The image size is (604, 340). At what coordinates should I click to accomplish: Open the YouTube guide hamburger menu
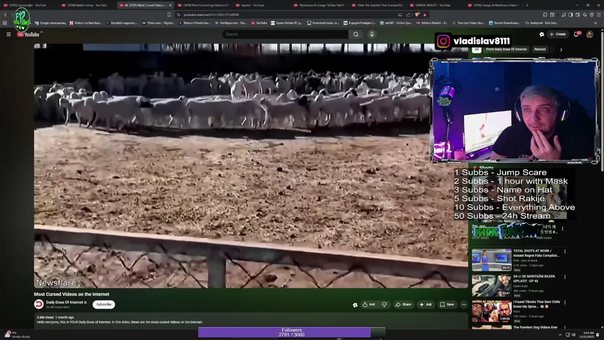[x=8, y=34]
